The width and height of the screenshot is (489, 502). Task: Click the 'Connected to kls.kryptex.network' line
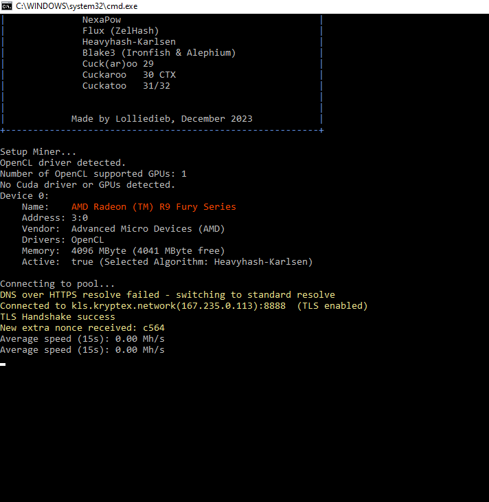click(184, 306)
